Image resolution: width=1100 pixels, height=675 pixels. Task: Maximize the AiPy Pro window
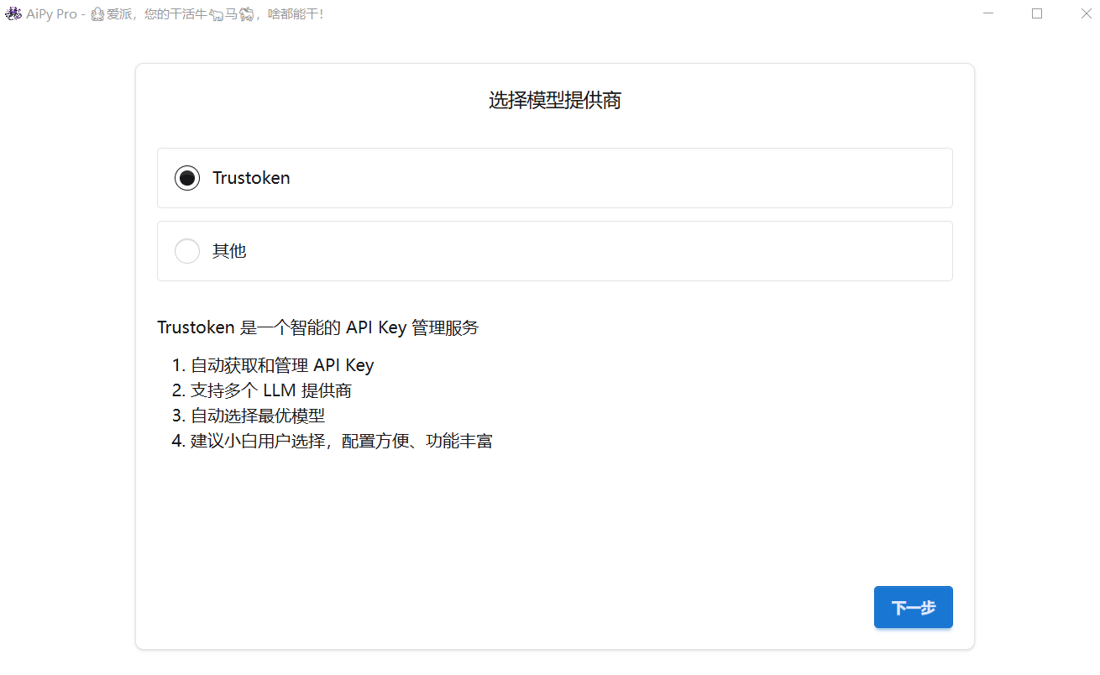point(1037,13)
